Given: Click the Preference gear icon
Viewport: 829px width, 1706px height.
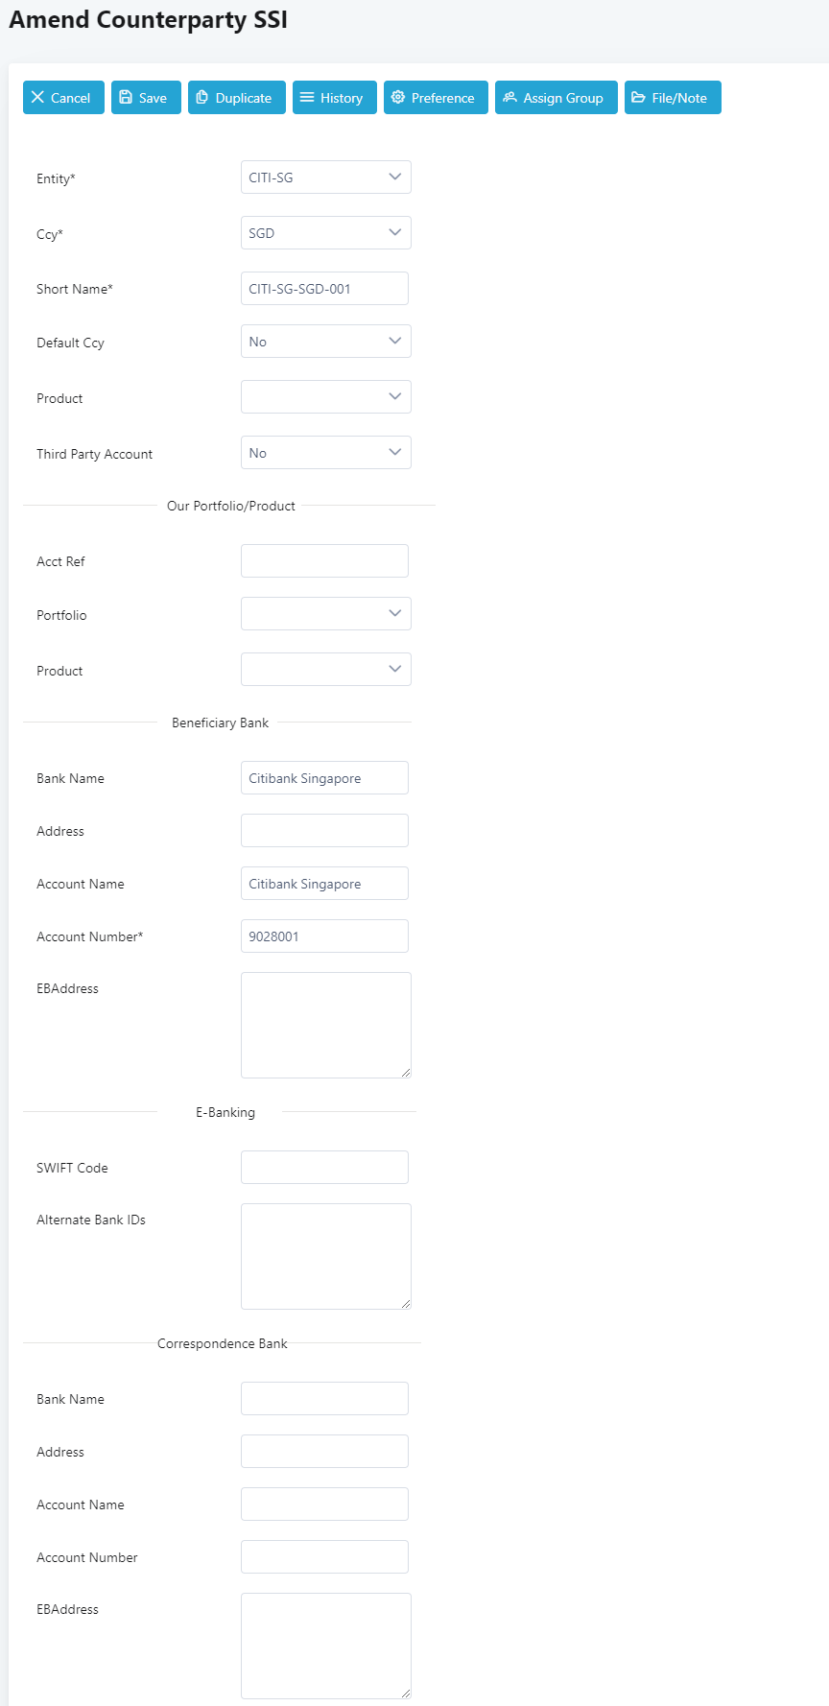Looking at the screenshot, I should tap(398, 98).
